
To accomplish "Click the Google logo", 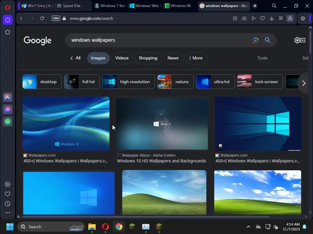I will [x=38, y=41].
